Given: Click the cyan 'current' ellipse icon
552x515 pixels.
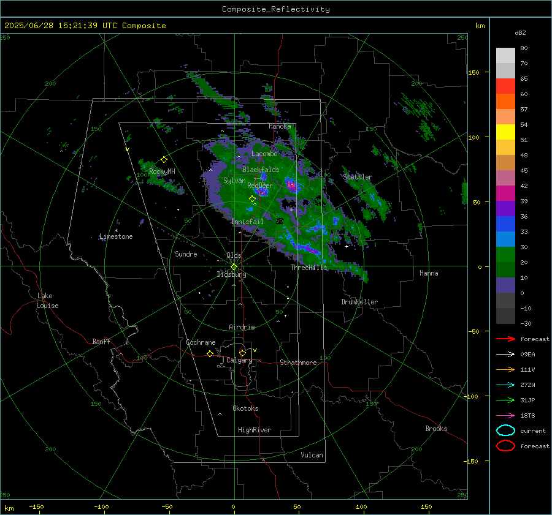Looking at the screenshot, I should (505, 430).
